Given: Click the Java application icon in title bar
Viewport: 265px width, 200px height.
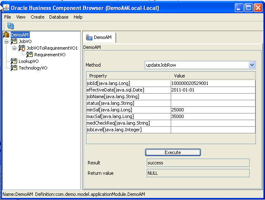Looking at the screenshot, I should pyautogui.click(x=6, y=7).
